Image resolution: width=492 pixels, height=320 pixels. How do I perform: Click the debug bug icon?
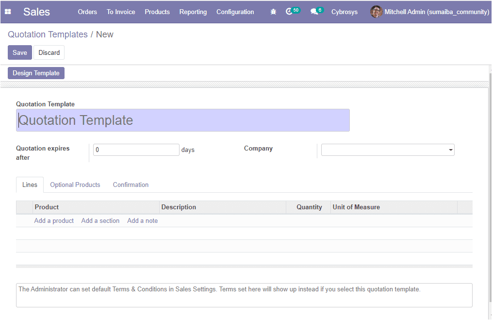[x=273, y=12]
